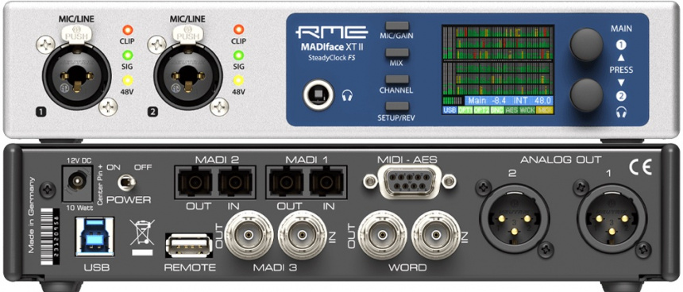Click the up arrow above PRESS
Image resolution: width=683 pixels, height=292 pixels.
(621, 57)
